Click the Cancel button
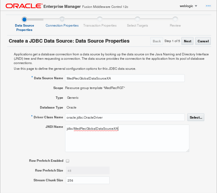This screenshot has height=193, width=217. 203,41
